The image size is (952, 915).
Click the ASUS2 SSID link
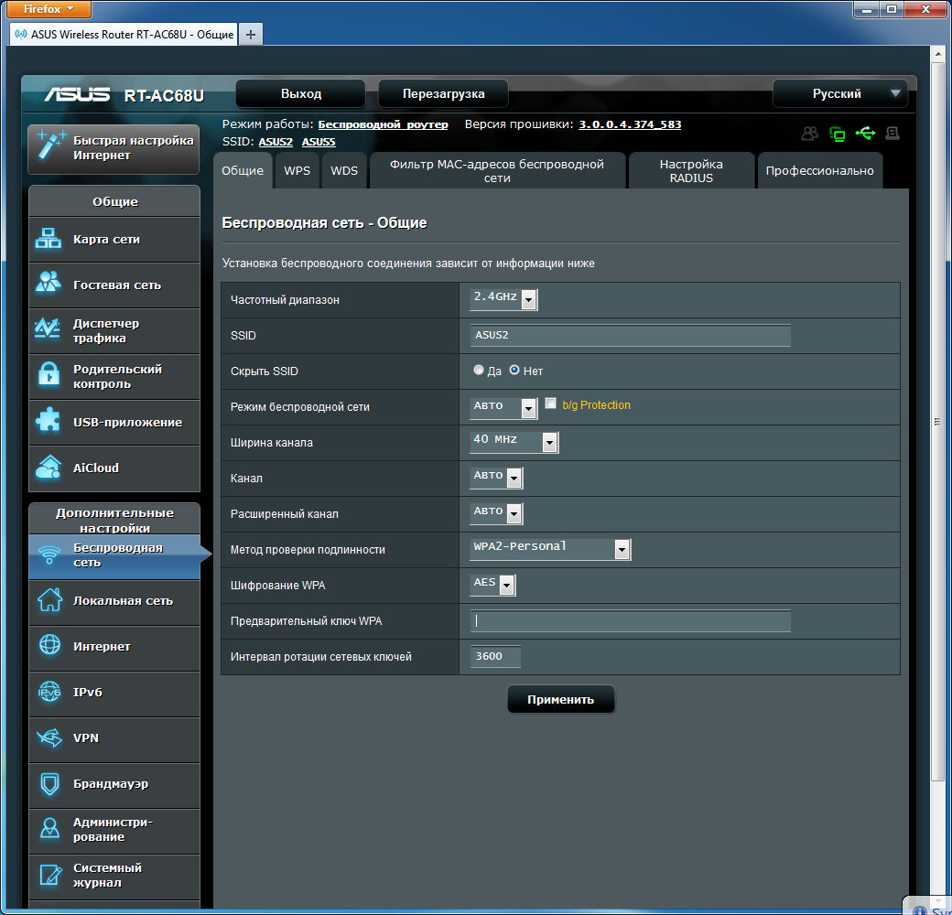point(276,142)
